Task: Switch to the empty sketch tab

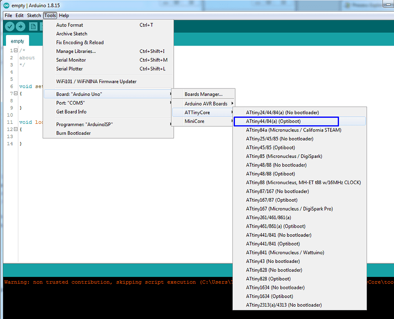Action: point(17,41)
